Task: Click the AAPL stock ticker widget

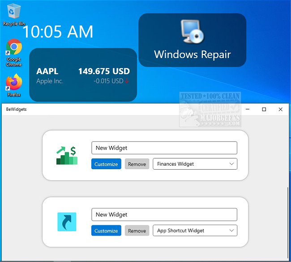Action: 83,75
